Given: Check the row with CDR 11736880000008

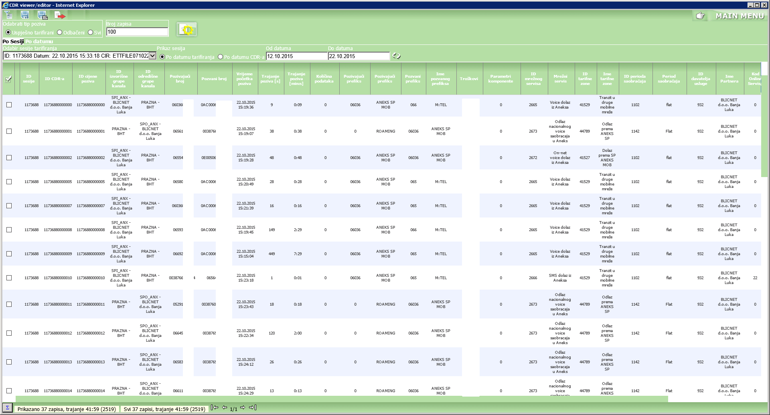Looking at the screenshot, I should (x=9, y=230).
